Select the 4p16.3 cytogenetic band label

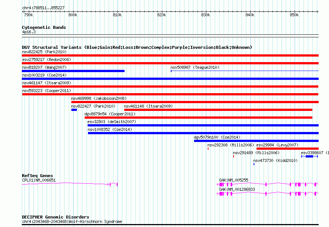pos(29,32)
